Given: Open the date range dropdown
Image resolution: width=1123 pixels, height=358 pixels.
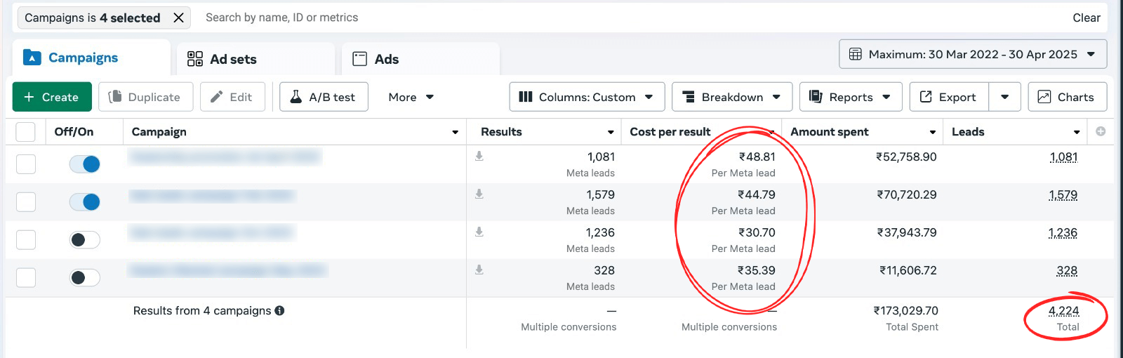Looking at the screenshot, I should coord(972,54).
